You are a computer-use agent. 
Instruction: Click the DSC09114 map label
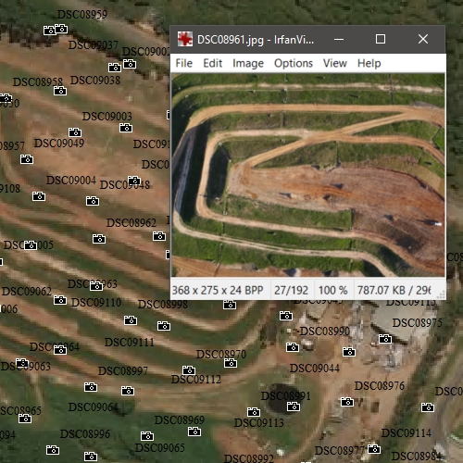tap(407, 432)
